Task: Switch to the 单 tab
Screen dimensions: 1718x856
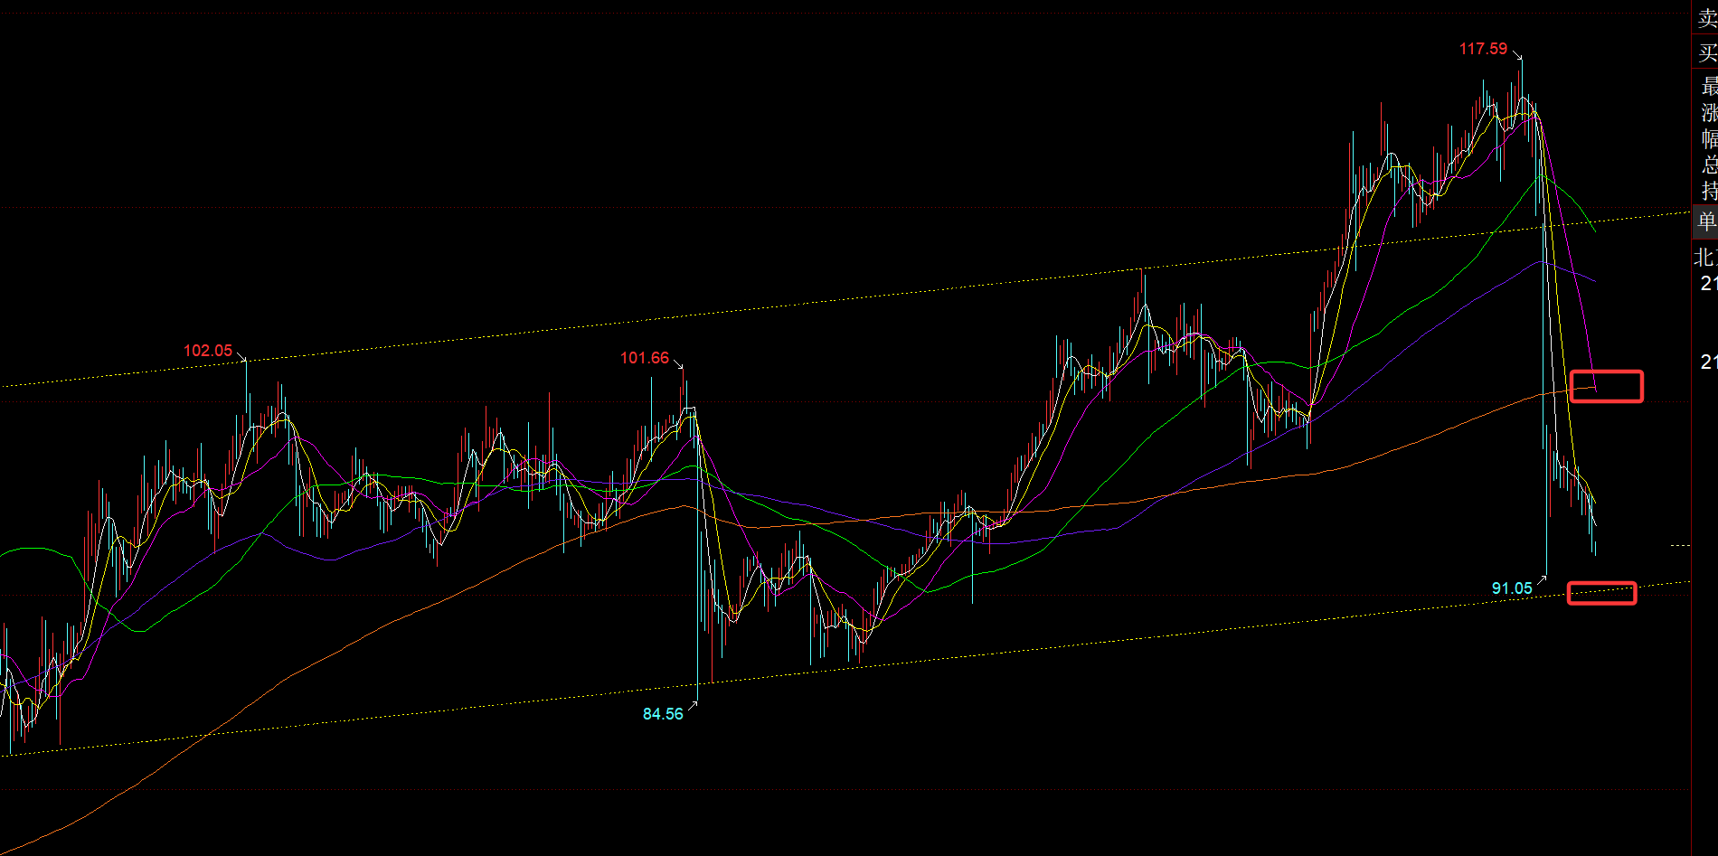Action: click(x=1706, y=221)
